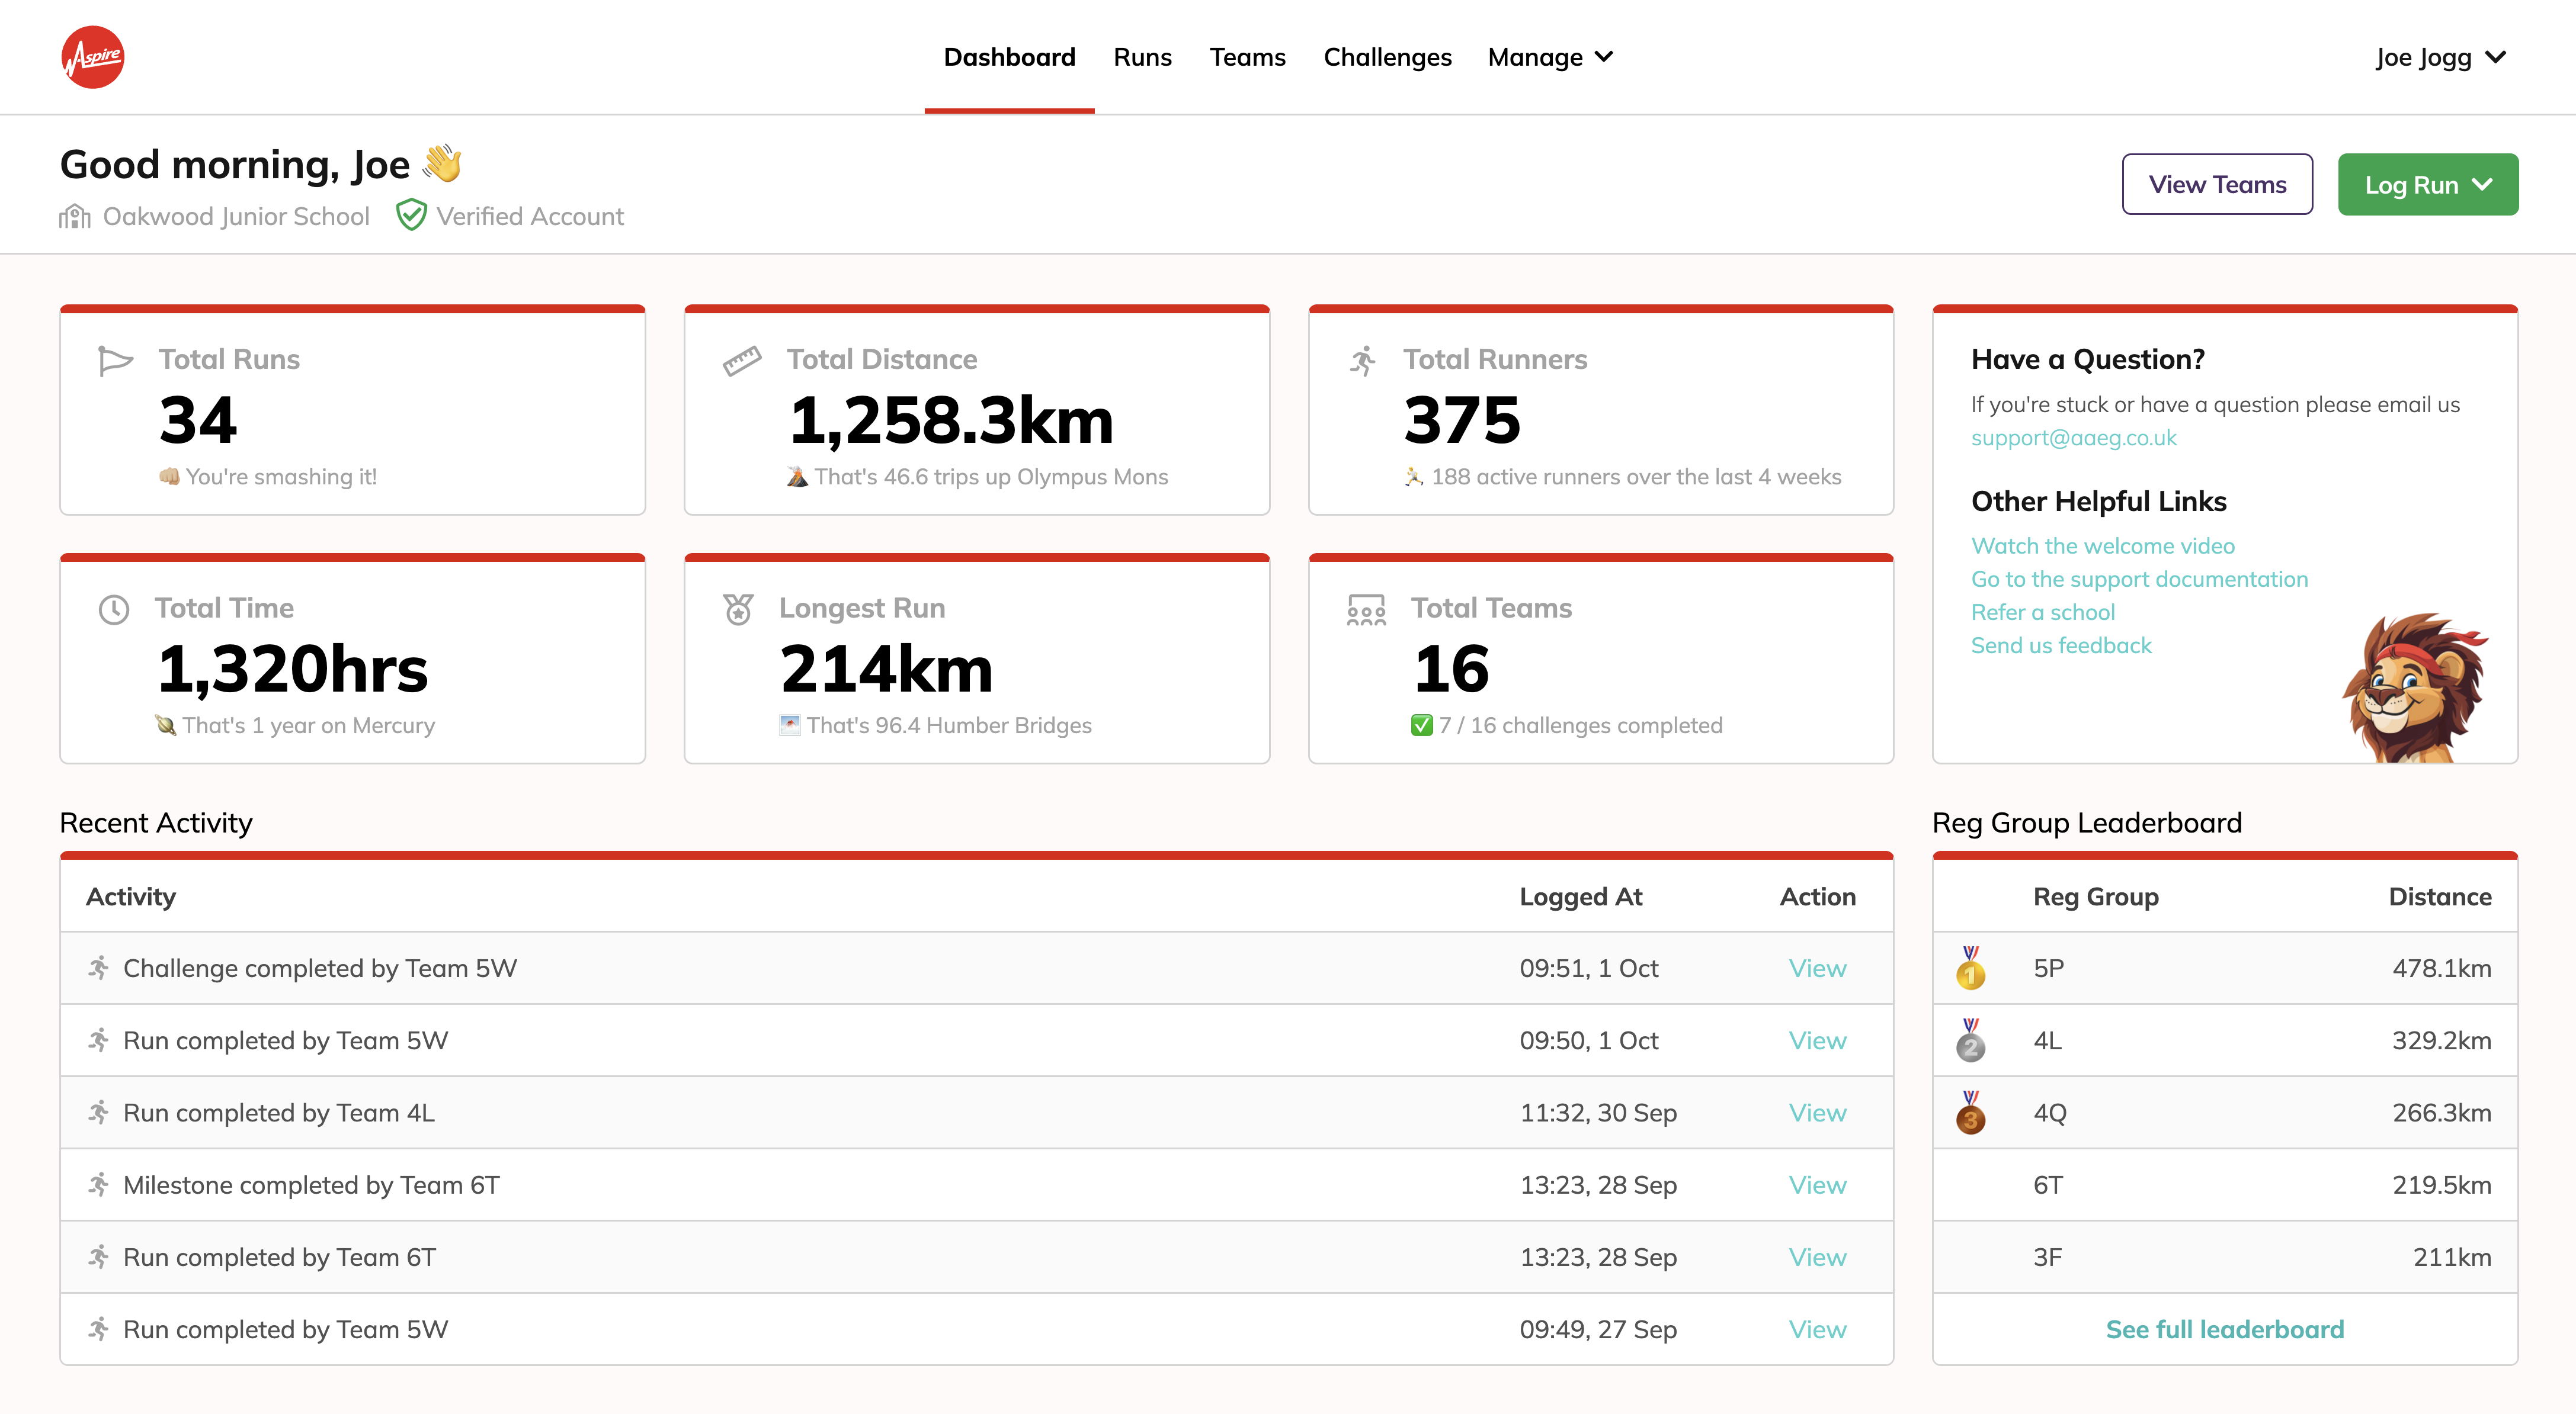Click the View Teams button
Screen dimensions: 2576x1414
pyautogui.click(x=2217, y=184)
